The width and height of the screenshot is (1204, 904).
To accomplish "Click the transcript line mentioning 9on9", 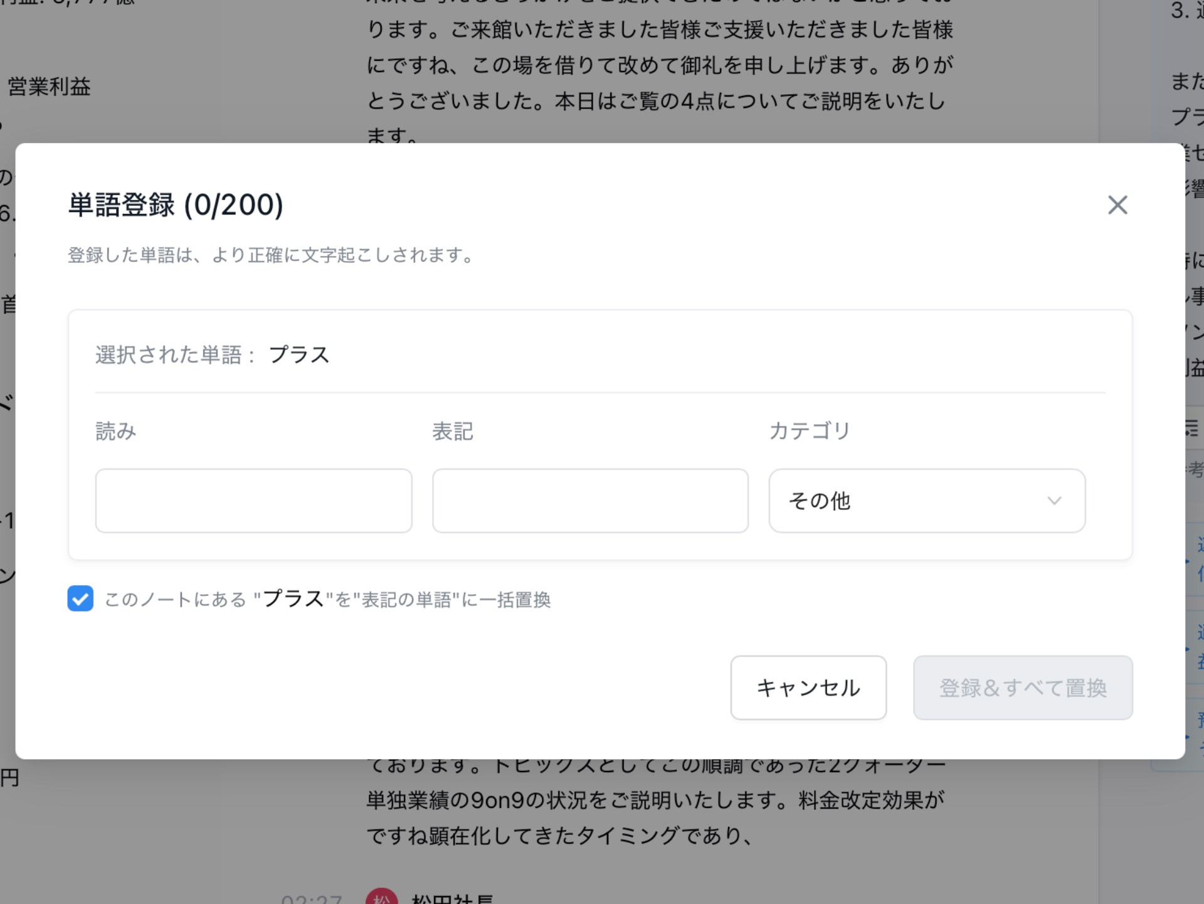I will click(655, 800).
